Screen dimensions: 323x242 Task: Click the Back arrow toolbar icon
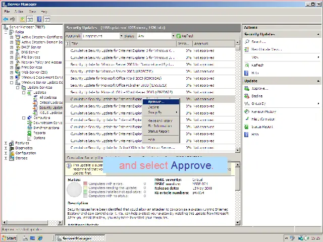(6, 19)
